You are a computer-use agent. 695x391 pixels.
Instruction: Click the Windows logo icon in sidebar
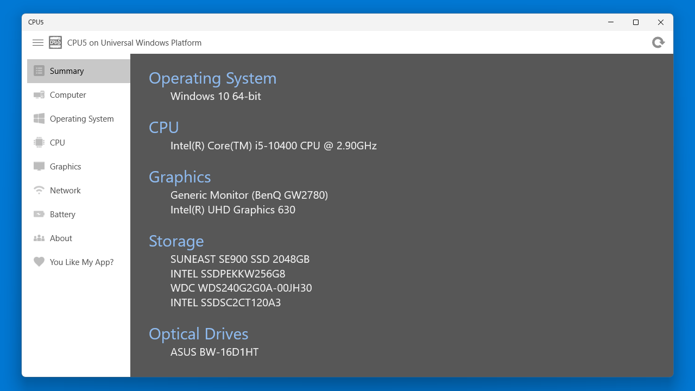pyautogui.click(x=39, y=118)
